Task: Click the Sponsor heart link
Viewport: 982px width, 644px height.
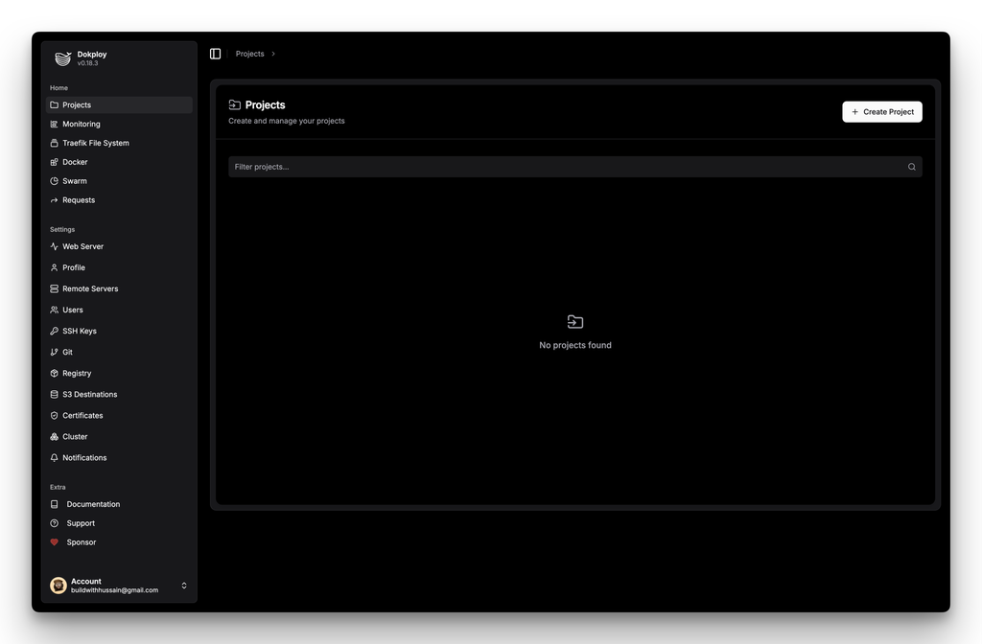Action: click(x=81, y=542)
